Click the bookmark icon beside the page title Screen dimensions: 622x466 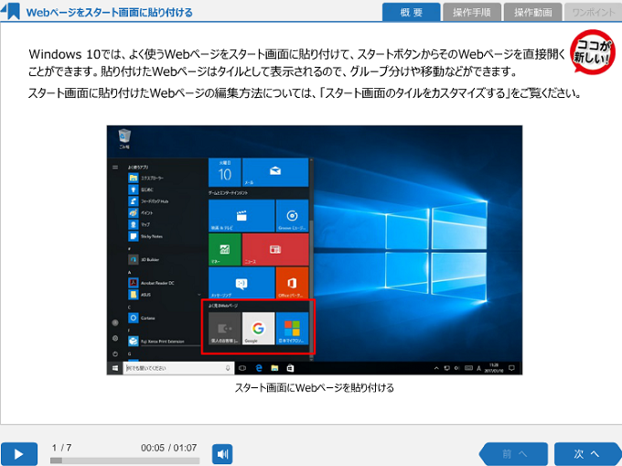pos(10,11)
